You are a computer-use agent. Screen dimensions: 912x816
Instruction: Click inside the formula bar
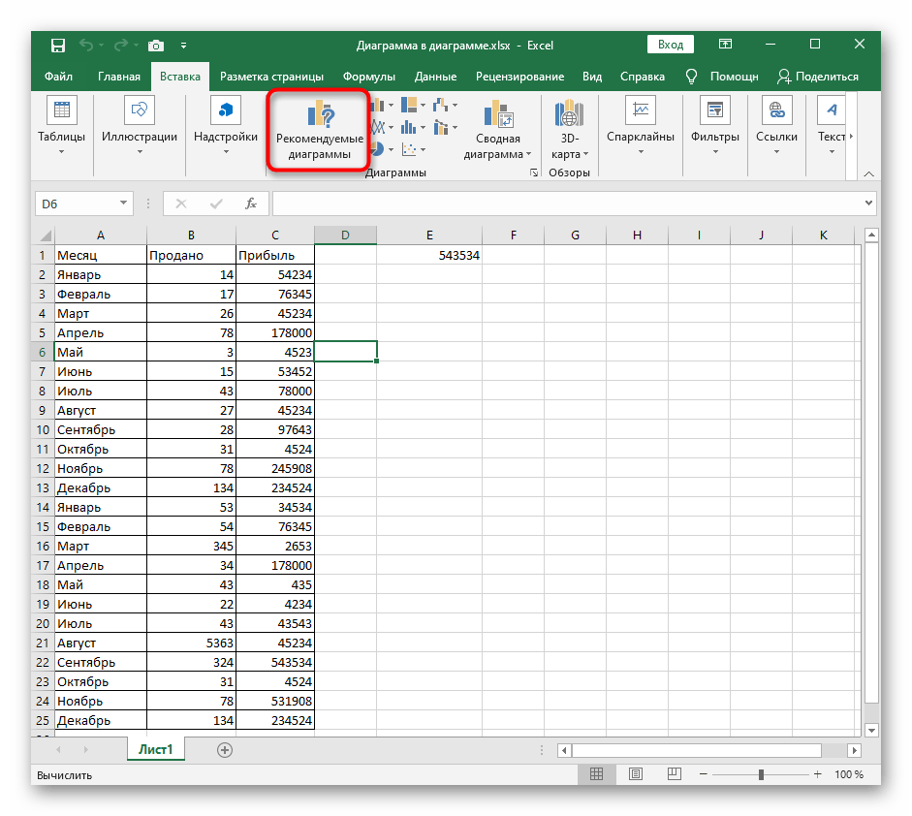567,204
